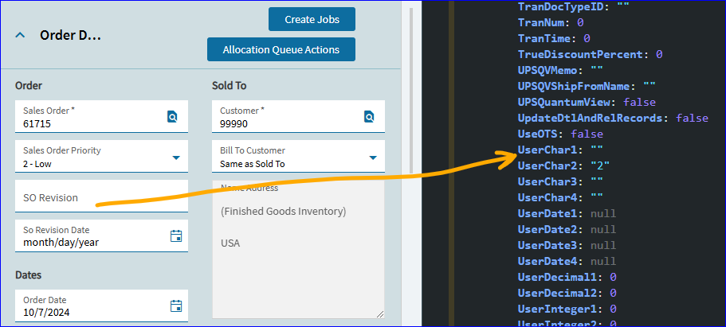Expand Sales Order Priority dropdown arrow
The image size is (726, 327).
[176, 158]
